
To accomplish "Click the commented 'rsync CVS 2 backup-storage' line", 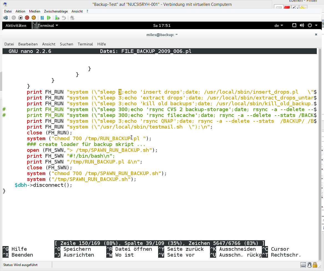I will (x=160, y=109).
